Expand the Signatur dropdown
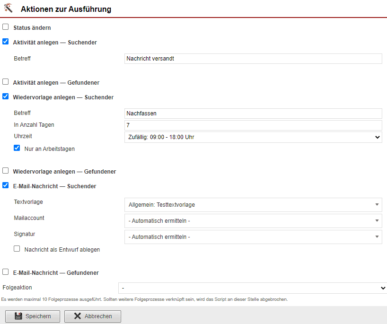The image size is (387, 324). click(x=253, y=237)
